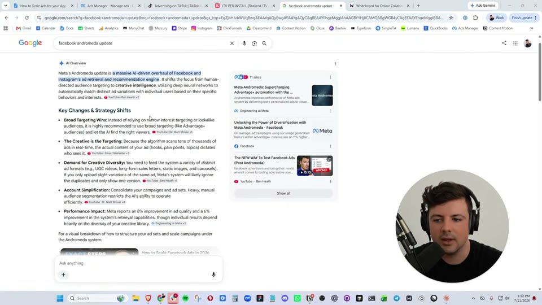Click the magnifier search button

[264, 43]
